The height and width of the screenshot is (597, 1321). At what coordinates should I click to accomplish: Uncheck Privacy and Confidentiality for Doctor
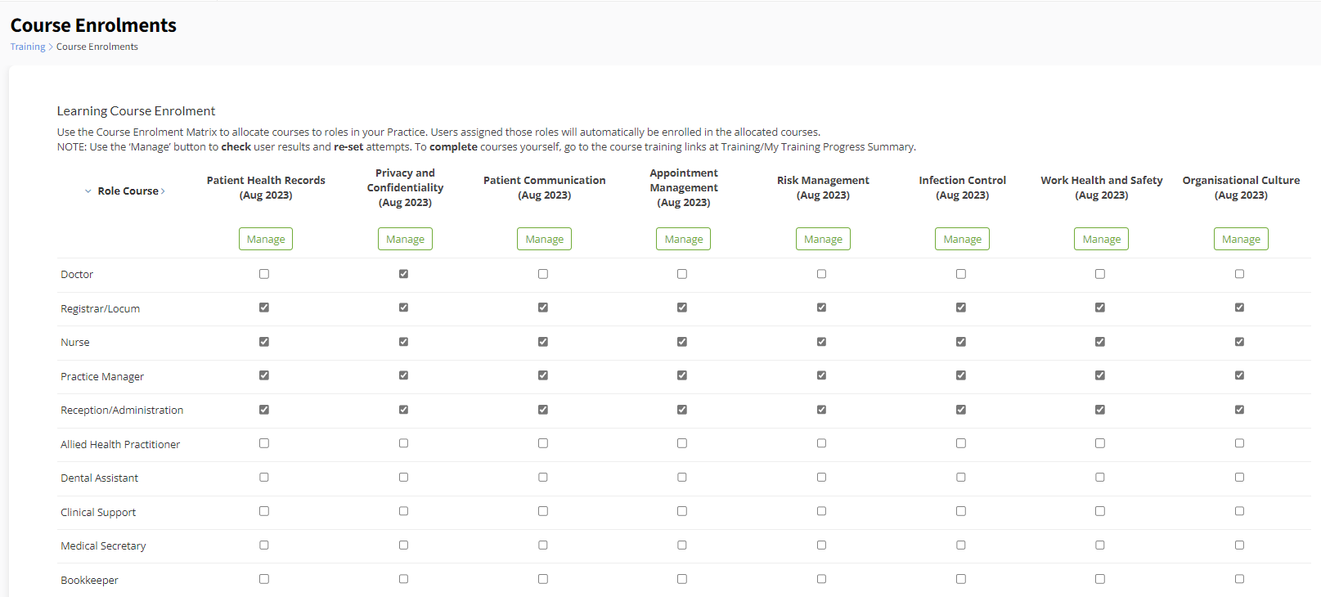tap(403, 274)
